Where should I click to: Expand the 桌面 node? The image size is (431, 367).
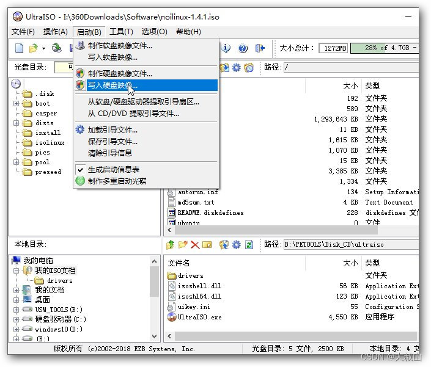16,300
